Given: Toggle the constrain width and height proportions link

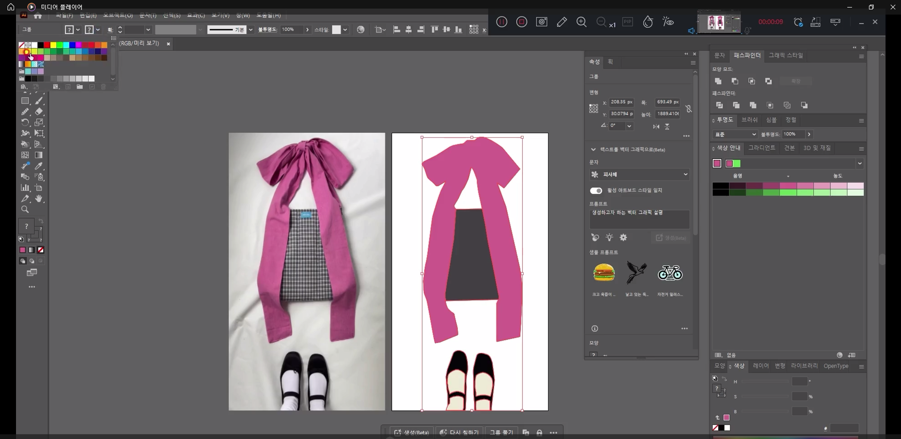Looking at the screenshot, I should [689, 109].
